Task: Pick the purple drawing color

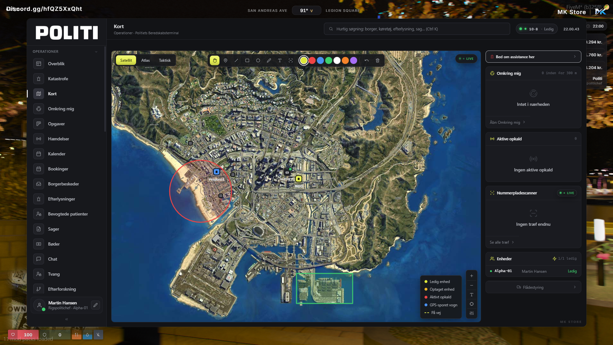Action: pos(354,60)
